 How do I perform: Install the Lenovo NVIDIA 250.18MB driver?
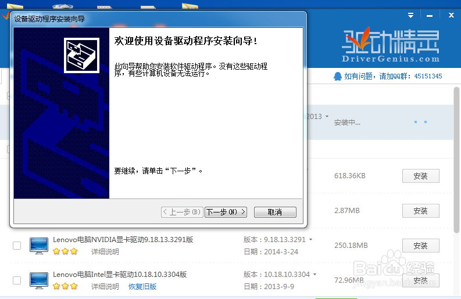coord(420,246)
